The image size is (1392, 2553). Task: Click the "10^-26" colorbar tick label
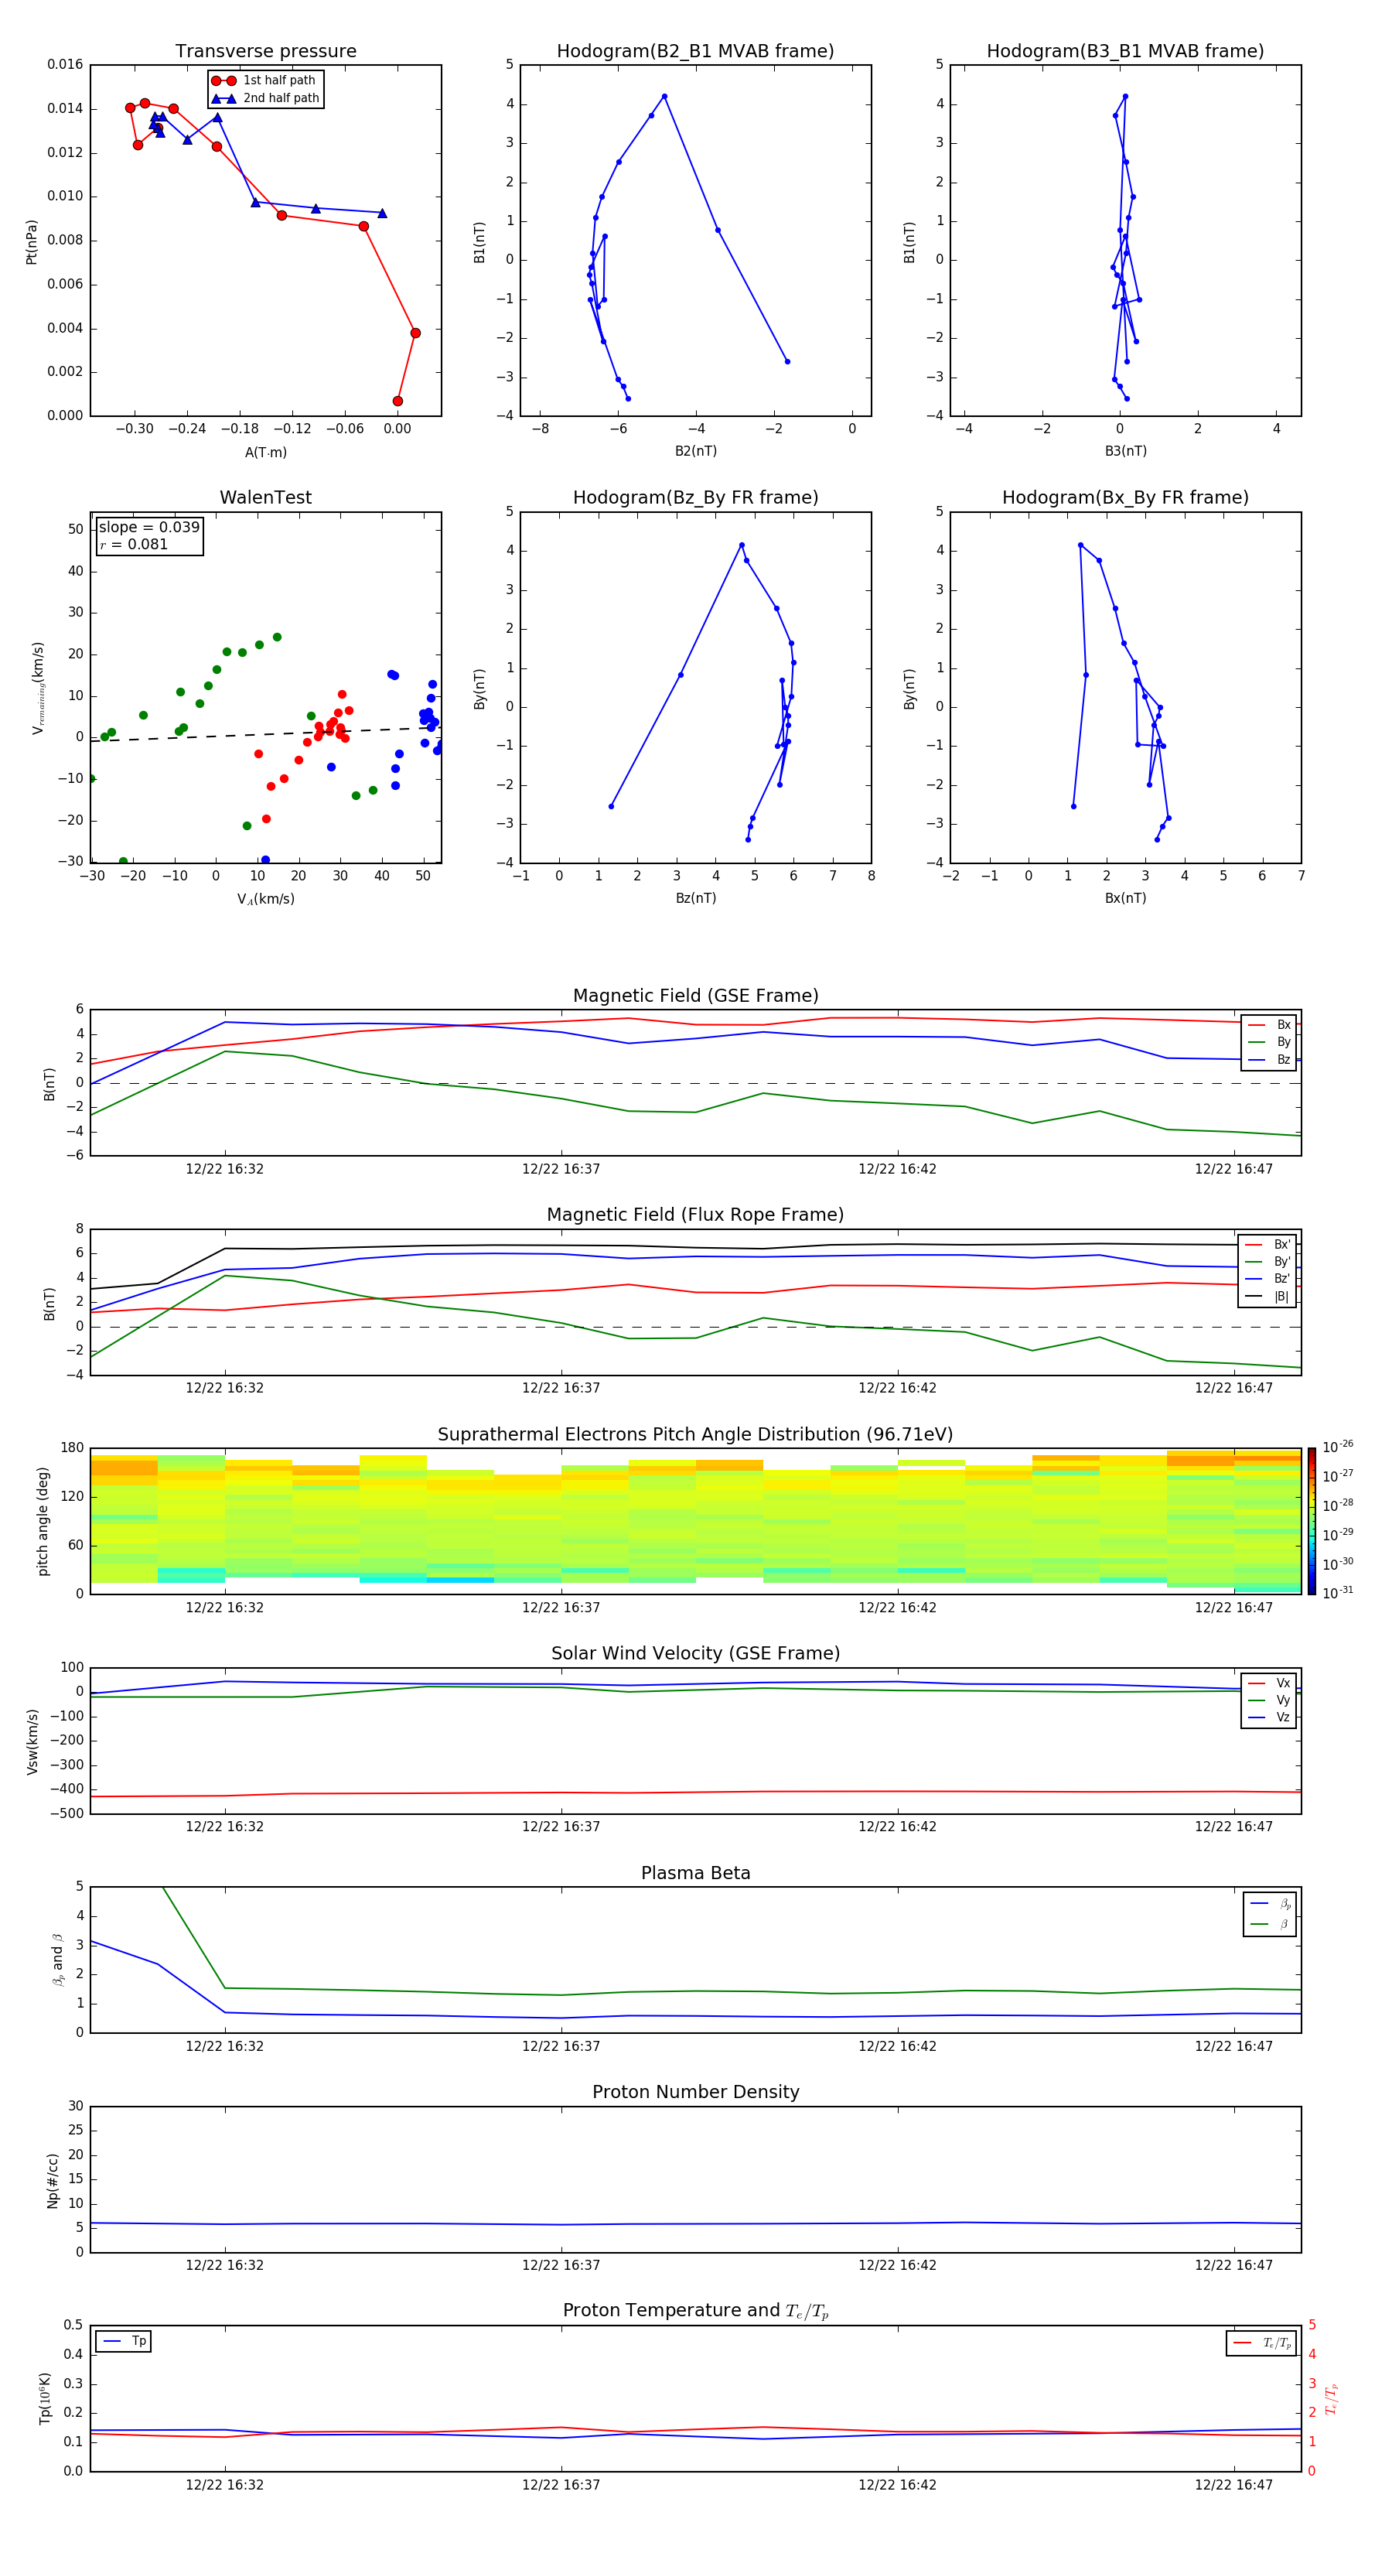[x=1338, y=1448]
